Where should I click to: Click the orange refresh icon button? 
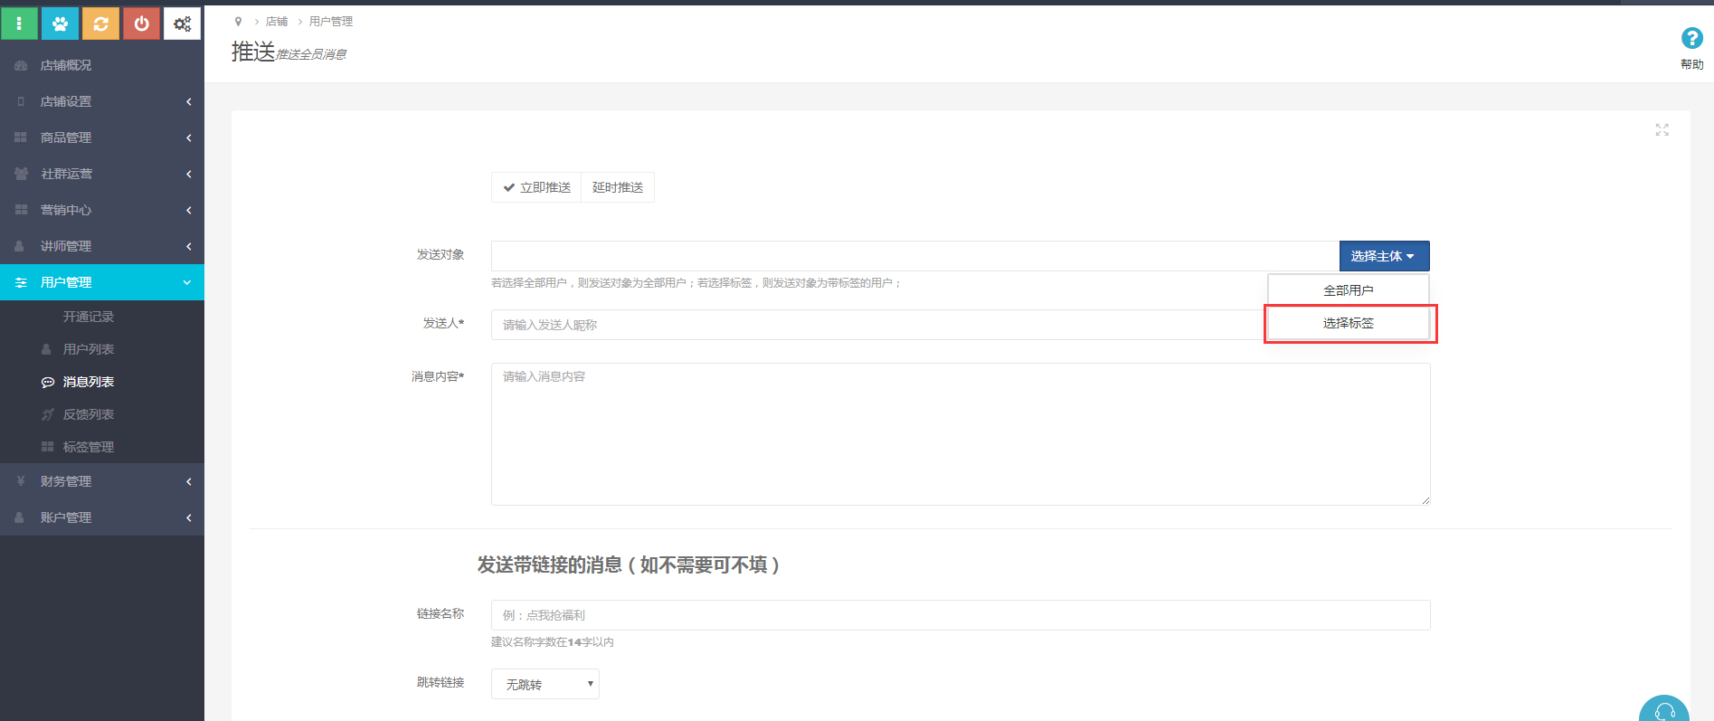[x=100, y=24]
